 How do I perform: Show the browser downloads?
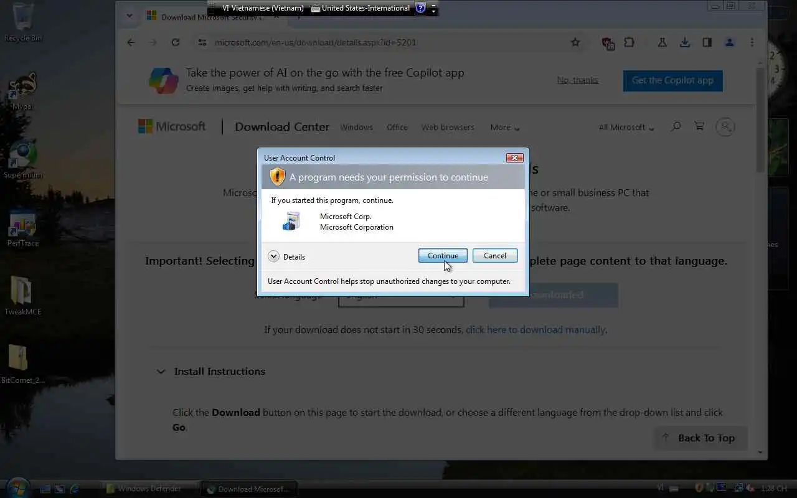point(684,42)
